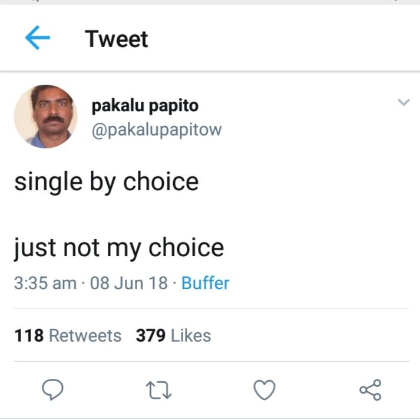
Task: Open the Buffer source link
Action: coord(205,283)
